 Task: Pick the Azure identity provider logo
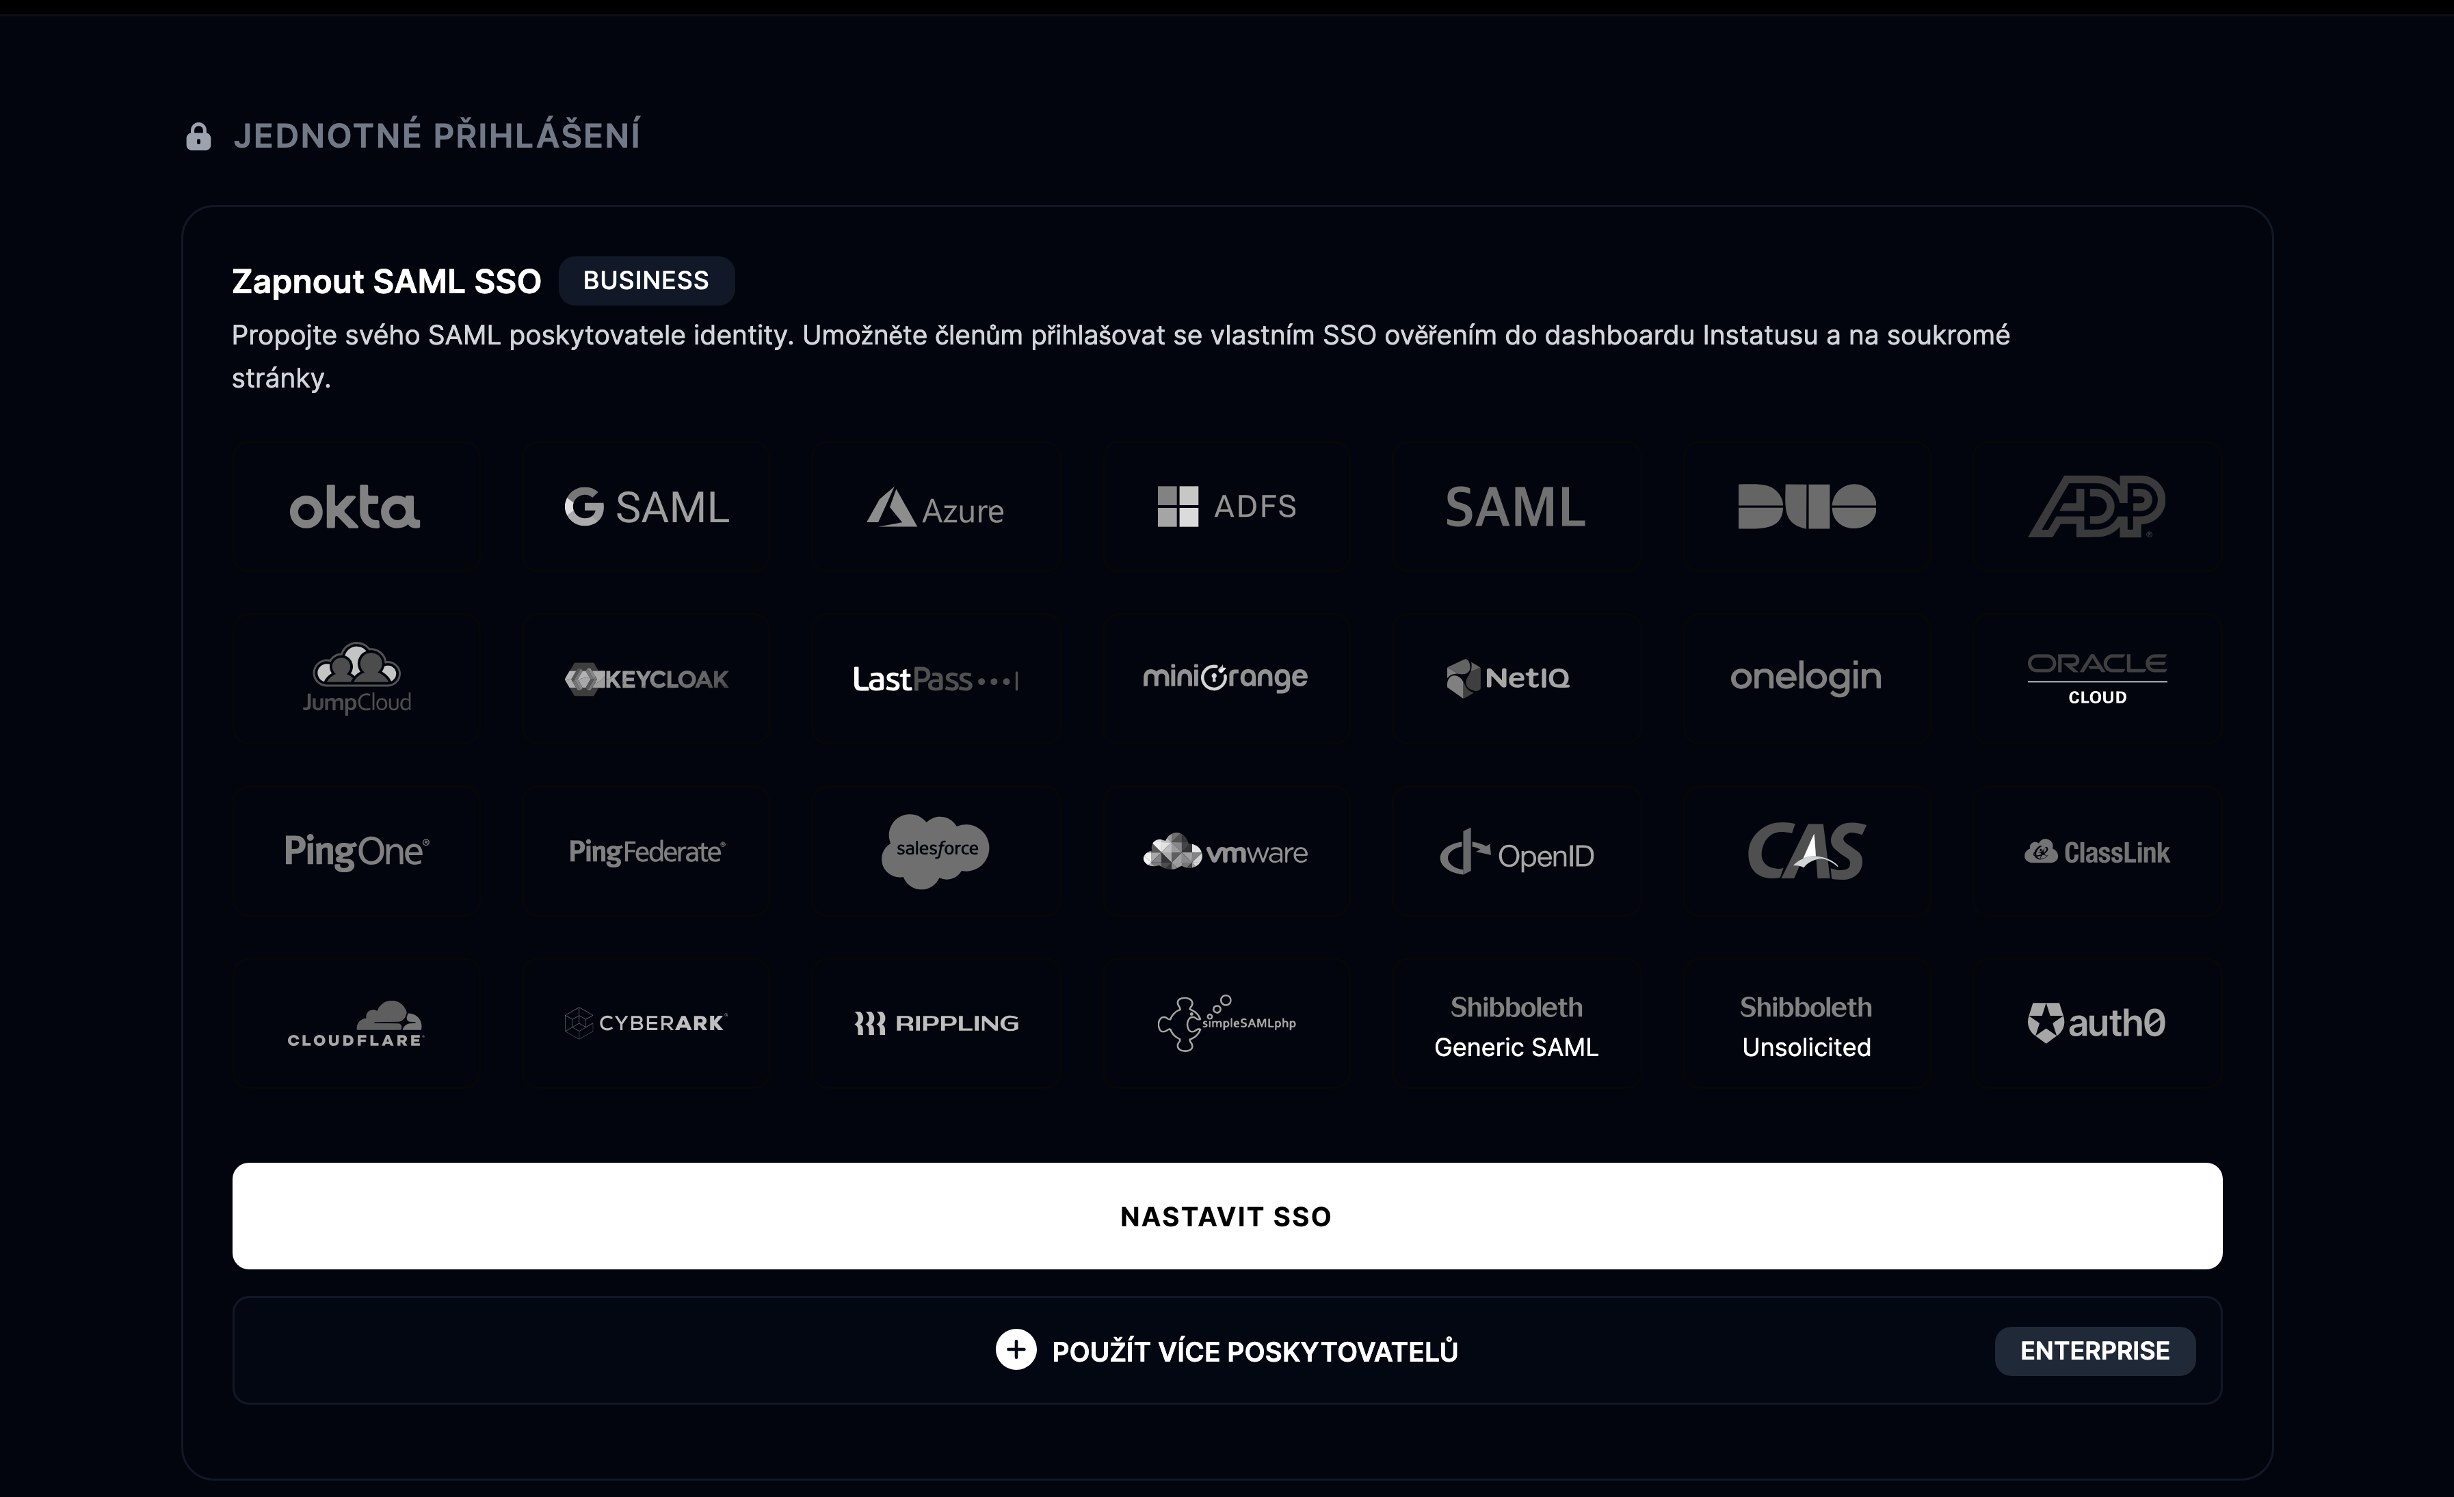click(x=935, y=508)
